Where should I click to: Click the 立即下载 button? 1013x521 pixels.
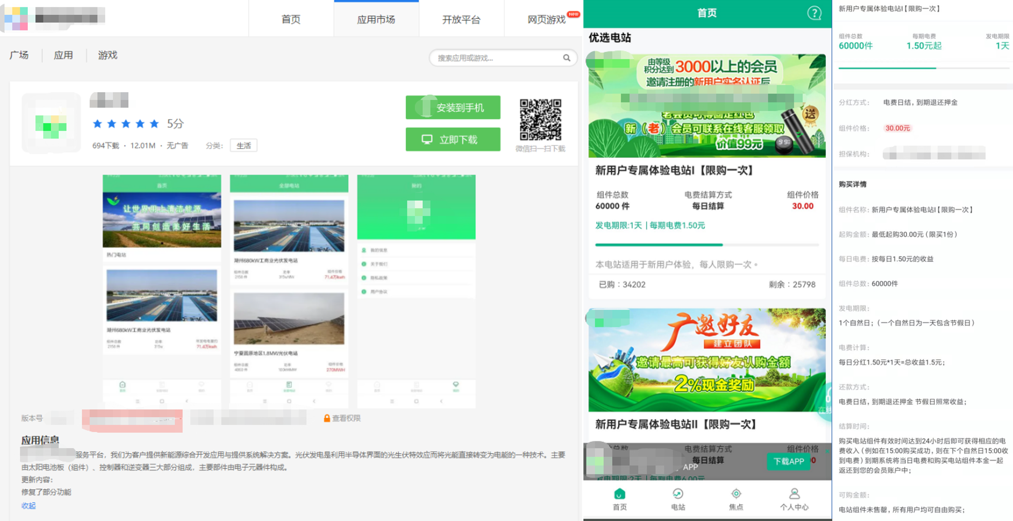click(x=453, y=139)
